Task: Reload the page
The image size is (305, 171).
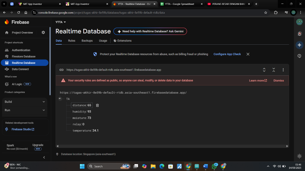Action: tap(19, 12)
